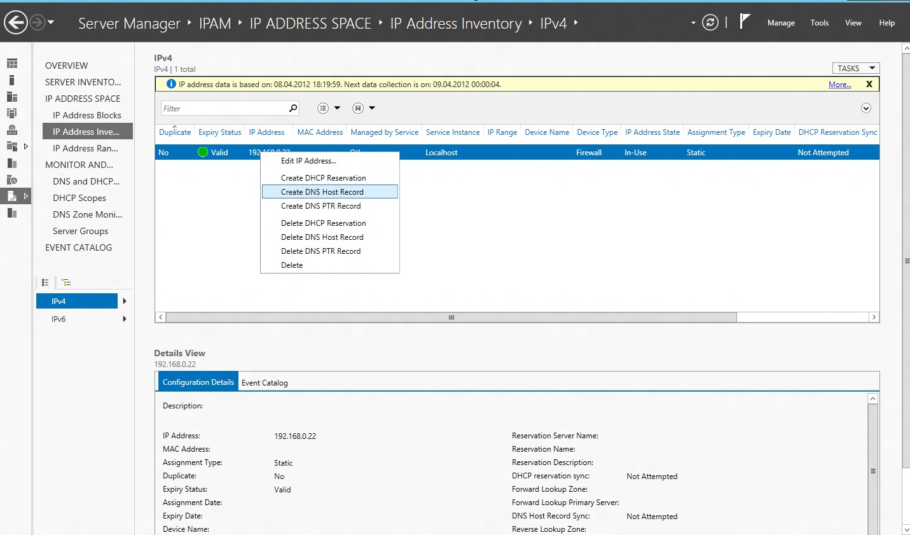Open the Notifications flag icon
Viewport: 910px width, 535px height.
pos(744,21)
